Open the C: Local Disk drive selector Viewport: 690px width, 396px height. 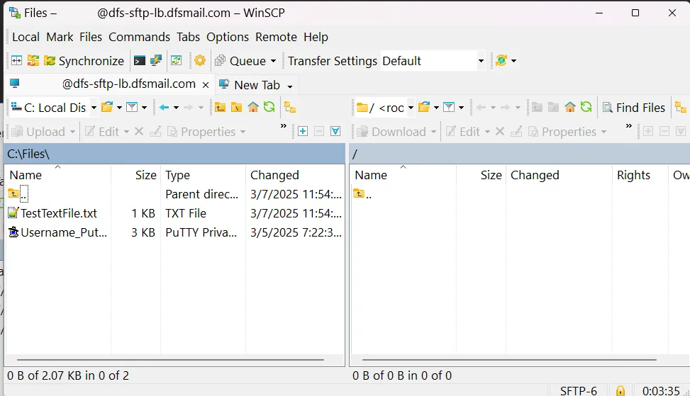click(x=53, y=108)
